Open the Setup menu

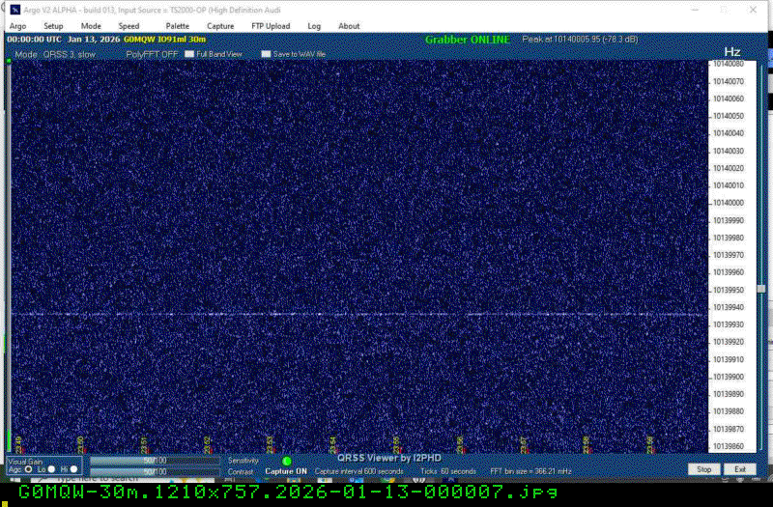pos(53,26)
